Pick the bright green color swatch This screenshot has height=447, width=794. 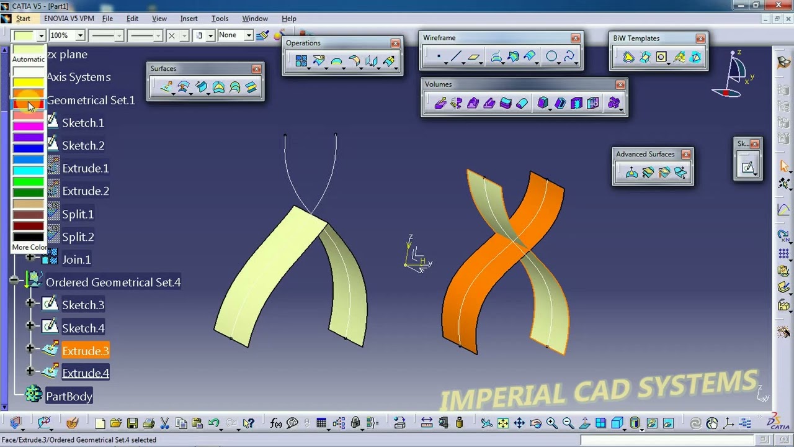point(29,181)
